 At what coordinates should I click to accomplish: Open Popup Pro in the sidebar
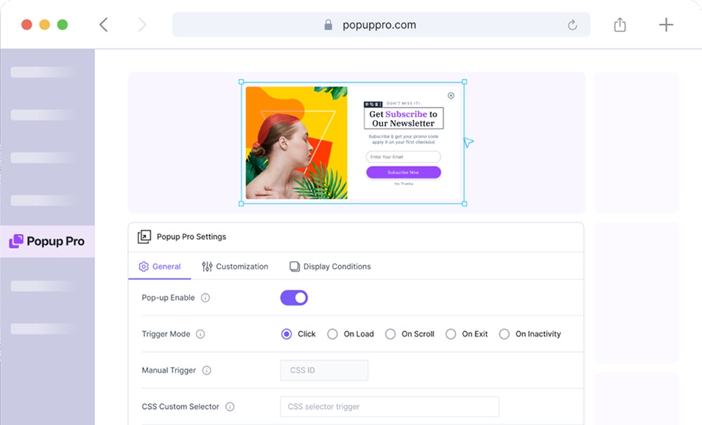[47, 241]
